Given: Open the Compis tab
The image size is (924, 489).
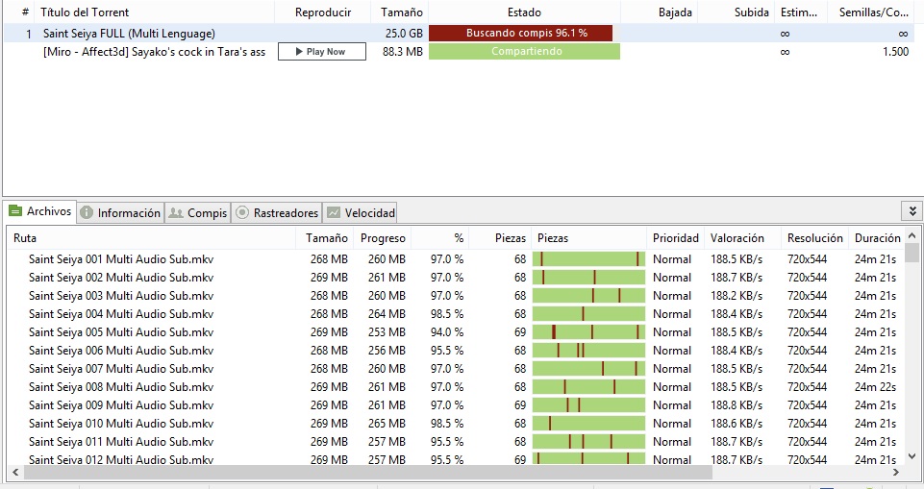Looking at the screenshot, I should (x=197, y=212).
